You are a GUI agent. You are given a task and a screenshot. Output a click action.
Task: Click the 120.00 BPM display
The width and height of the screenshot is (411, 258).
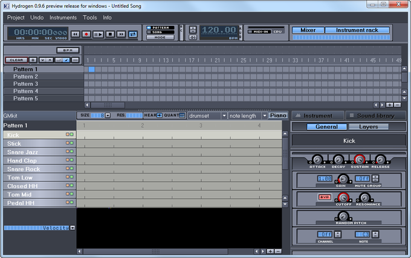tap(219, 30)
